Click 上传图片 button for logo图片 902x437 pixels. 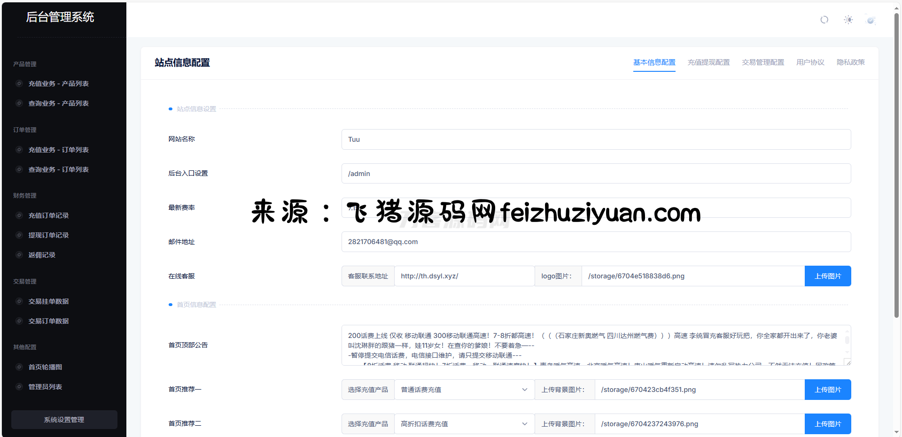point(827,276)
